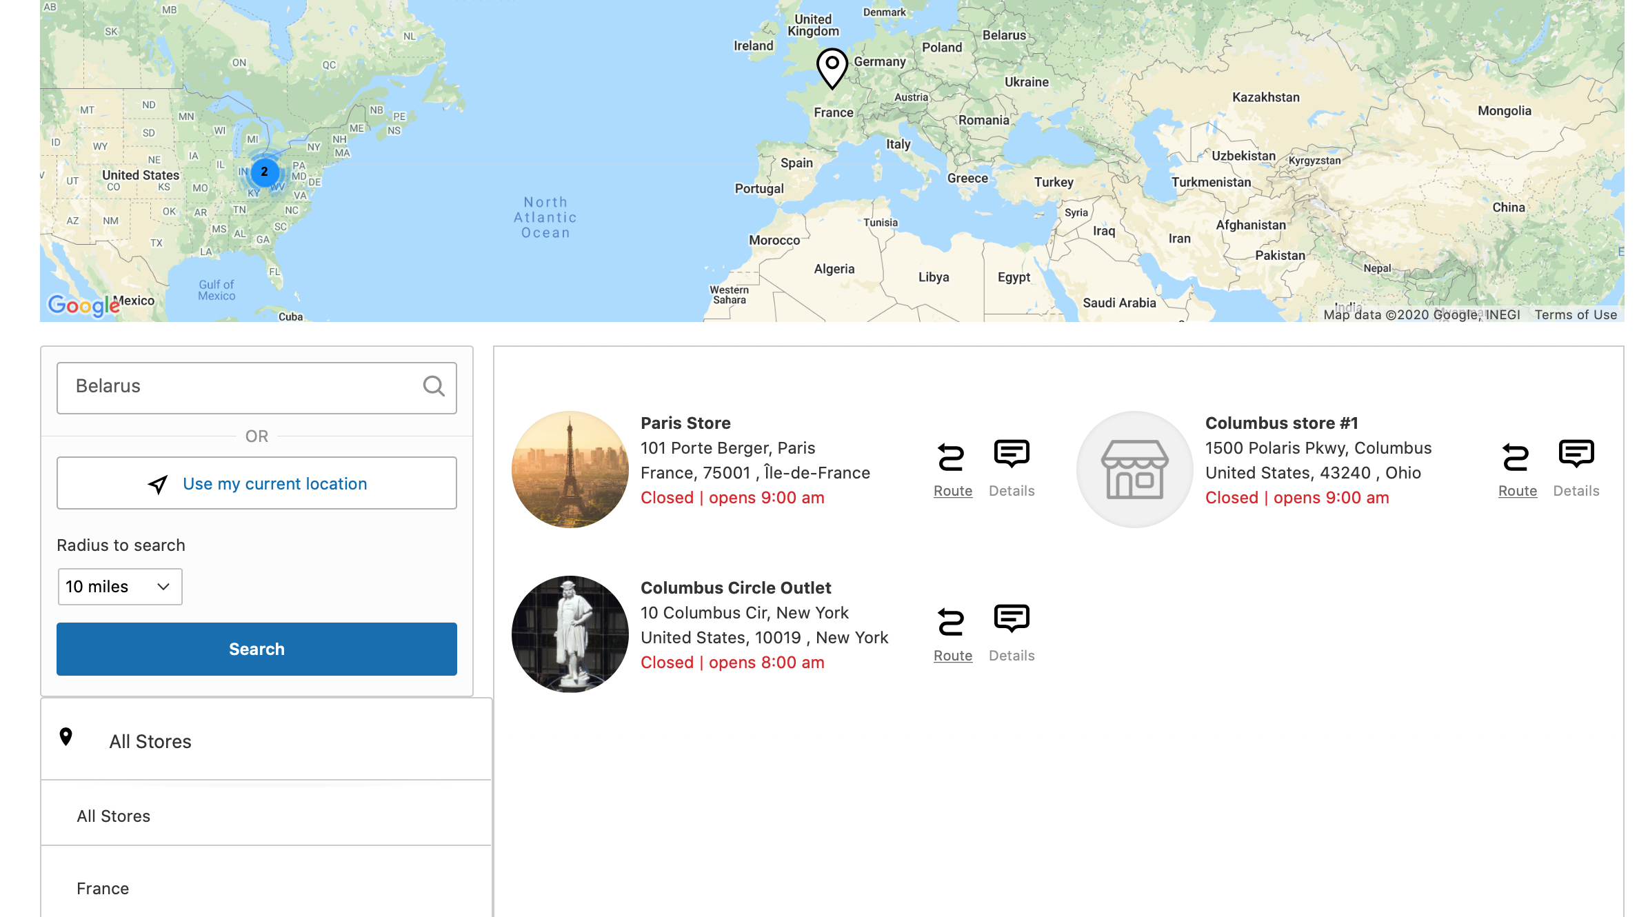
Task: Click the map pin marker over France
Action: [832, 68]
